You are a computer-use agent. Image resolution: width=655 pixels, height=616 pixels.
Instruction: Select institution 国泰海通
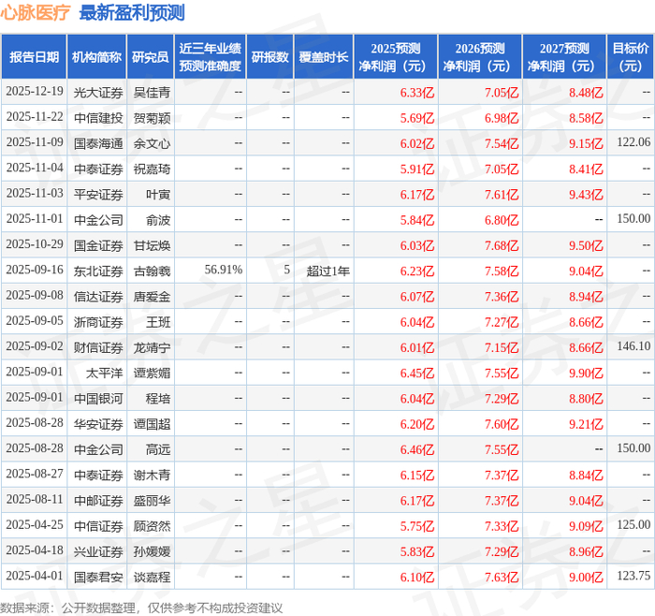tap(98, 143)
